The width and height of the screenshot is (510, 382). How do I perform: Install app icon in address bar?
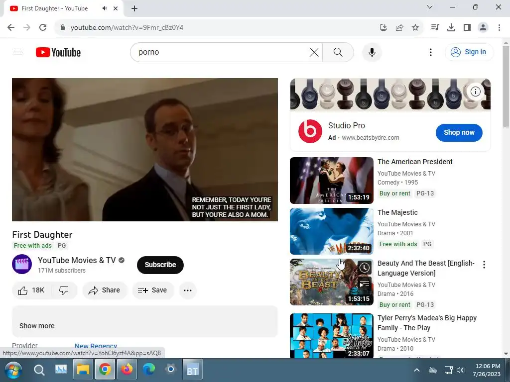[x=383, y=28]
